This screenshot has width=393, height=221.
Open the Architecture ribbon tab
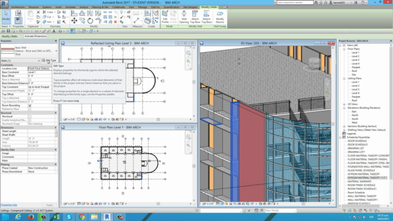(x=18, y=7)
